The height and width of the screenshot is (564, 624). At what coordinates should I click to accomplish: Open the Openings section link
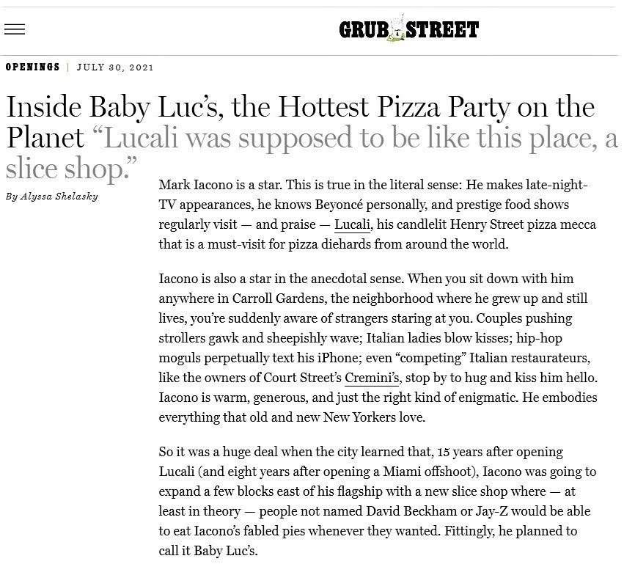[x=33, y=67]
